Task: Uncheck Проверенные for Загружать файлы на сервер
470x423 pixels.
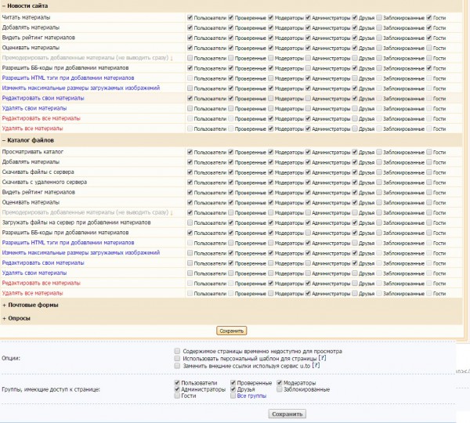Action: (231, 222)
